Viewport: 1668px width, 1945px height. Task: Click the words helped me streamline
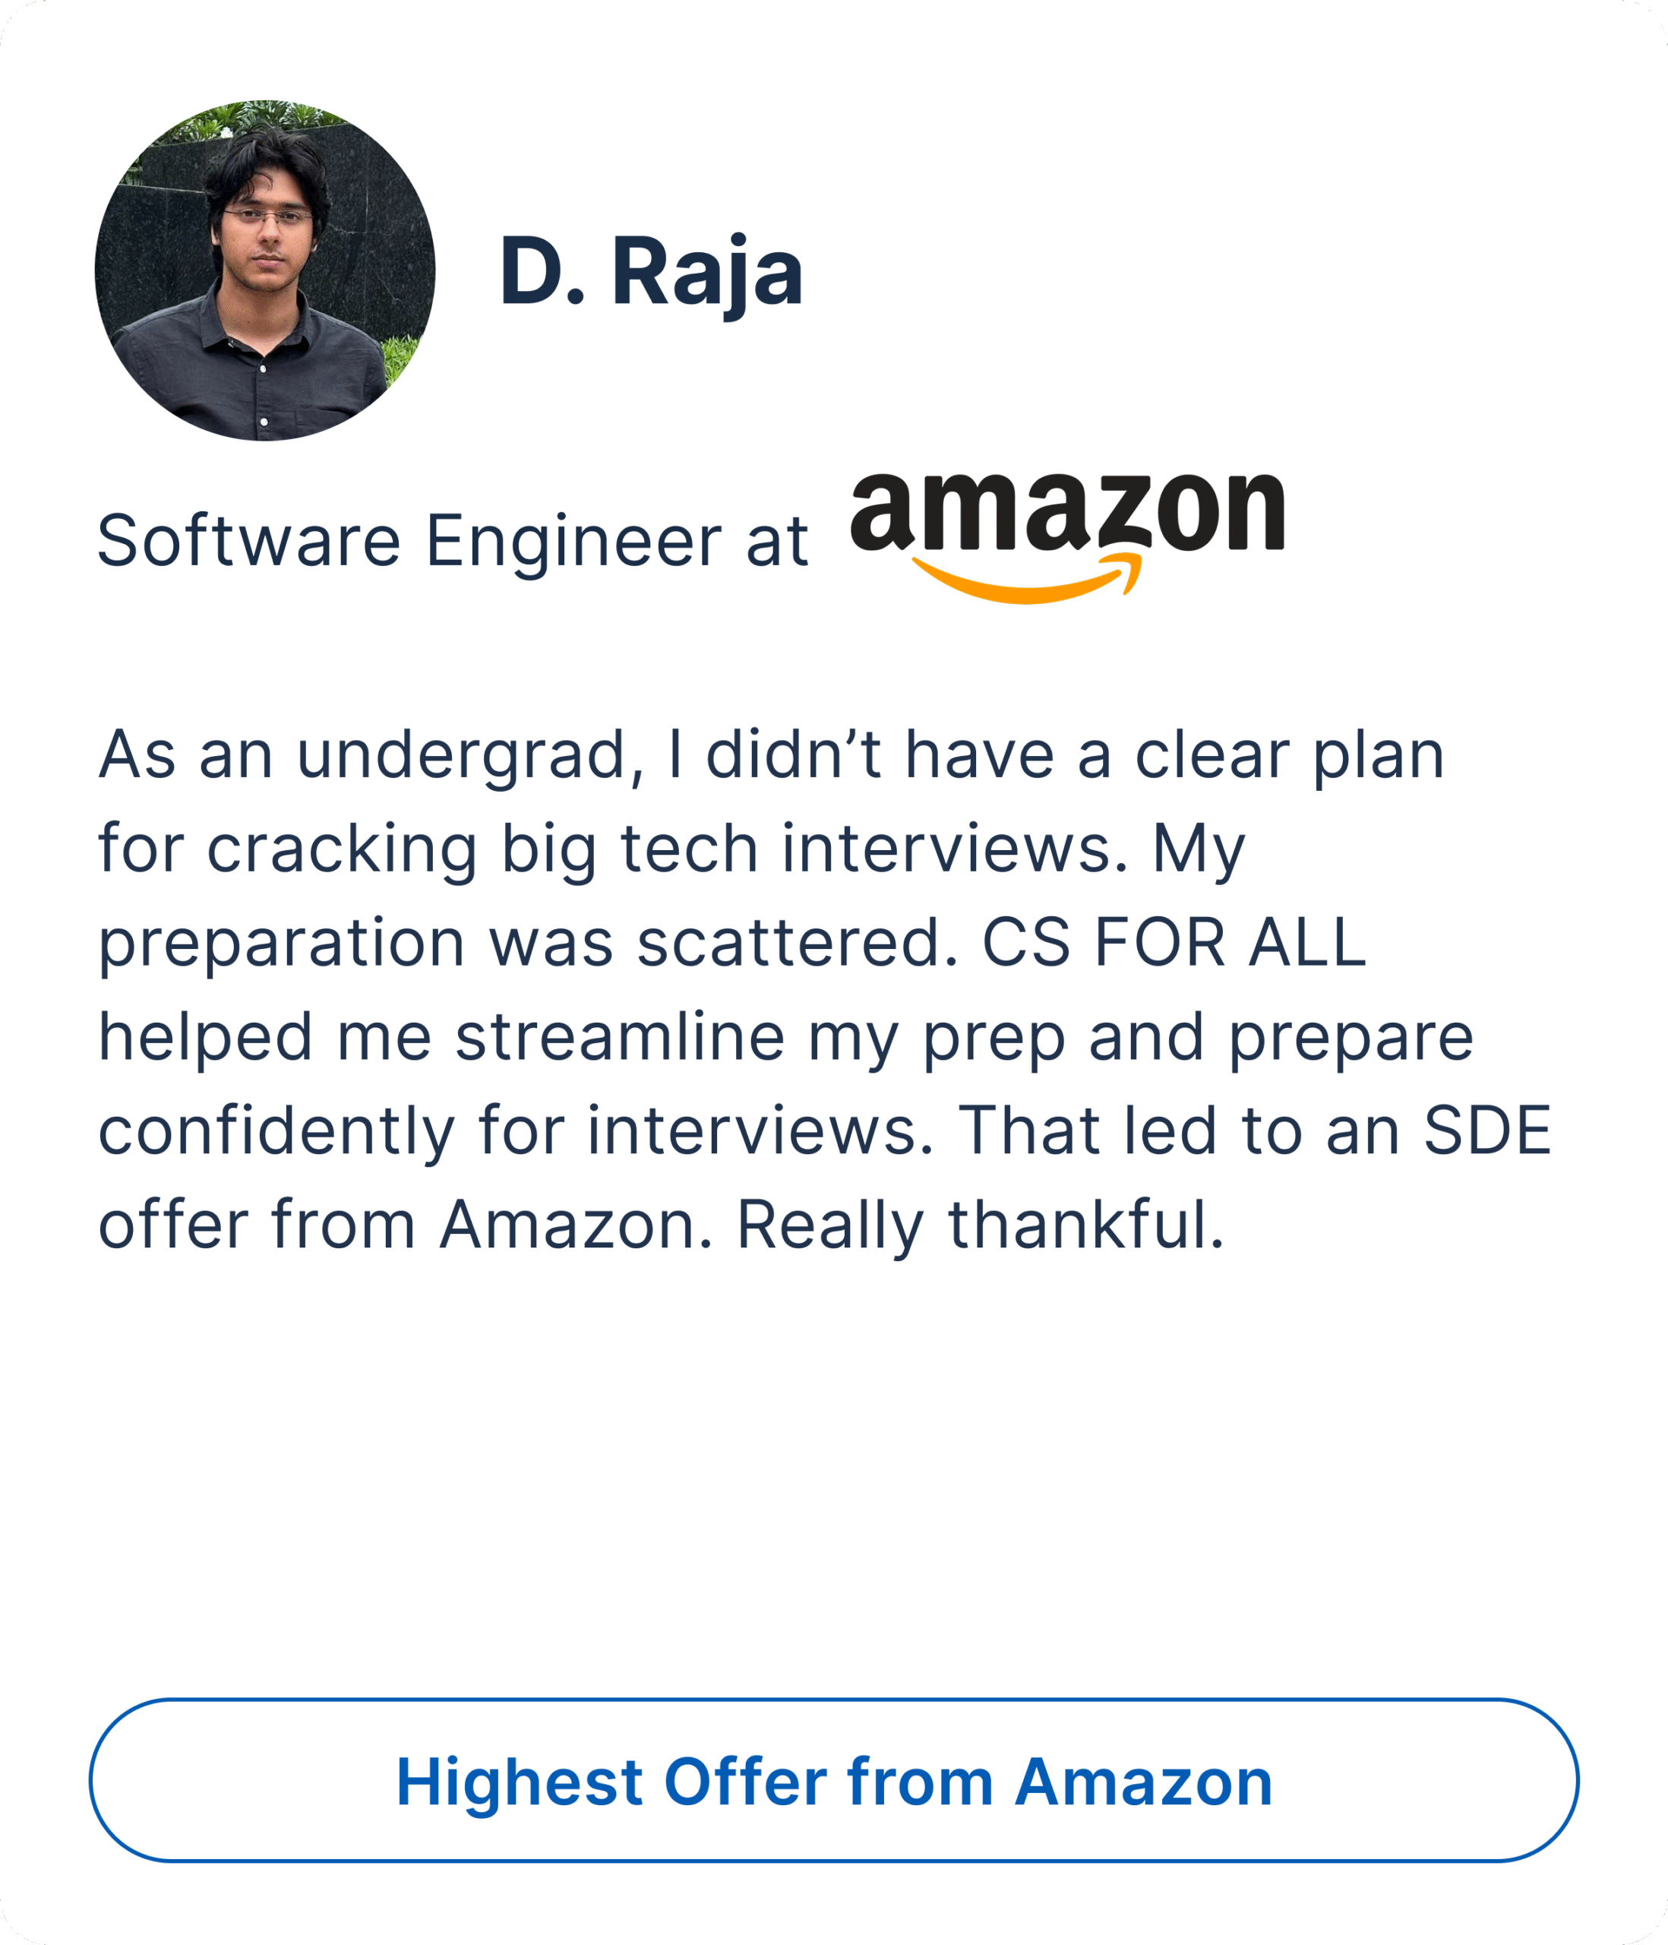[x=441, y=1036]
